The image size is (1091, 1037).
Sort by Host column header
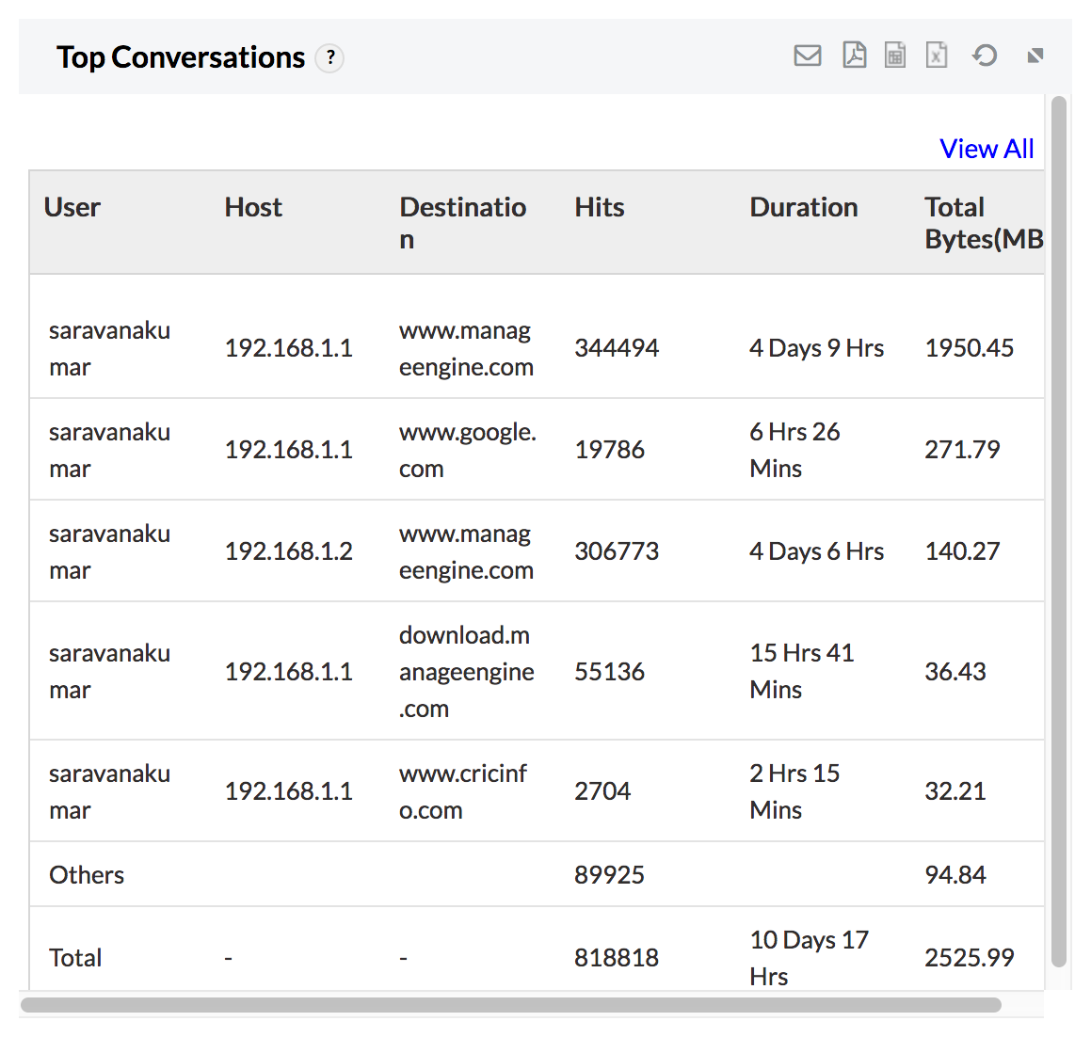click(253, 207)
